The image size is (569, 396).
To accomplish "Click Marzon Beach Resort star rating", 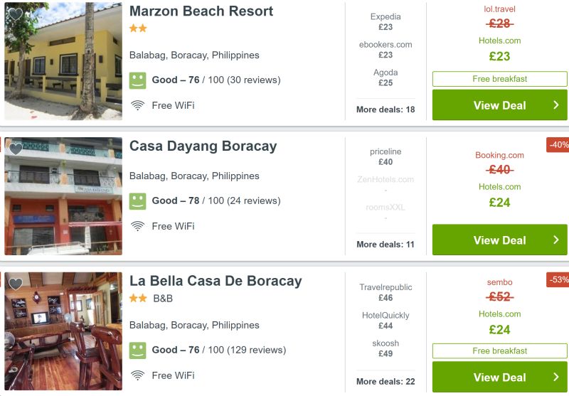I will (x=138, y=28).
